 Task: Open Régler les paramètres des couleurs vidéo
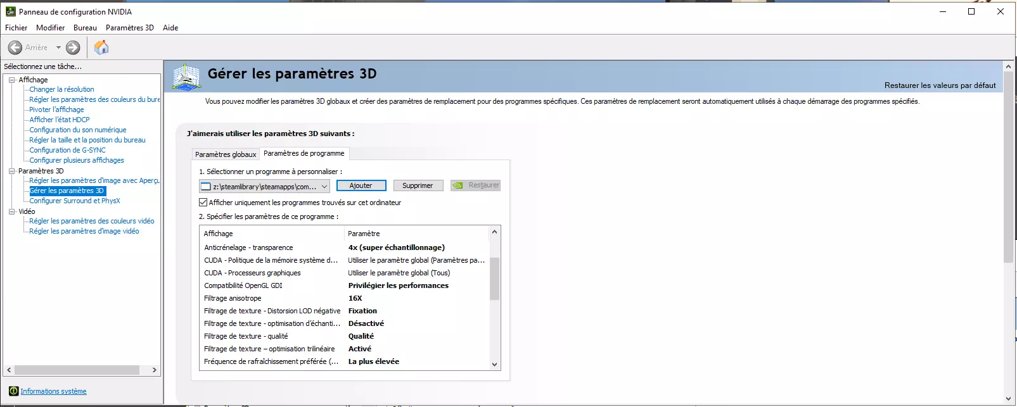point(92,221)
